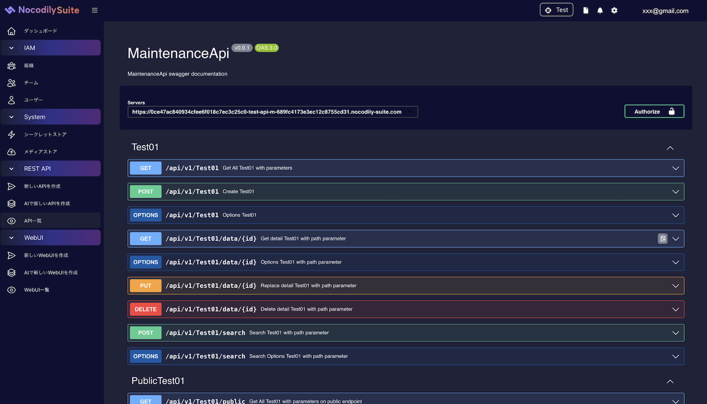Open the Teams menu item in sidebar
Screen dimensions: 707x404
coord(31,83)
